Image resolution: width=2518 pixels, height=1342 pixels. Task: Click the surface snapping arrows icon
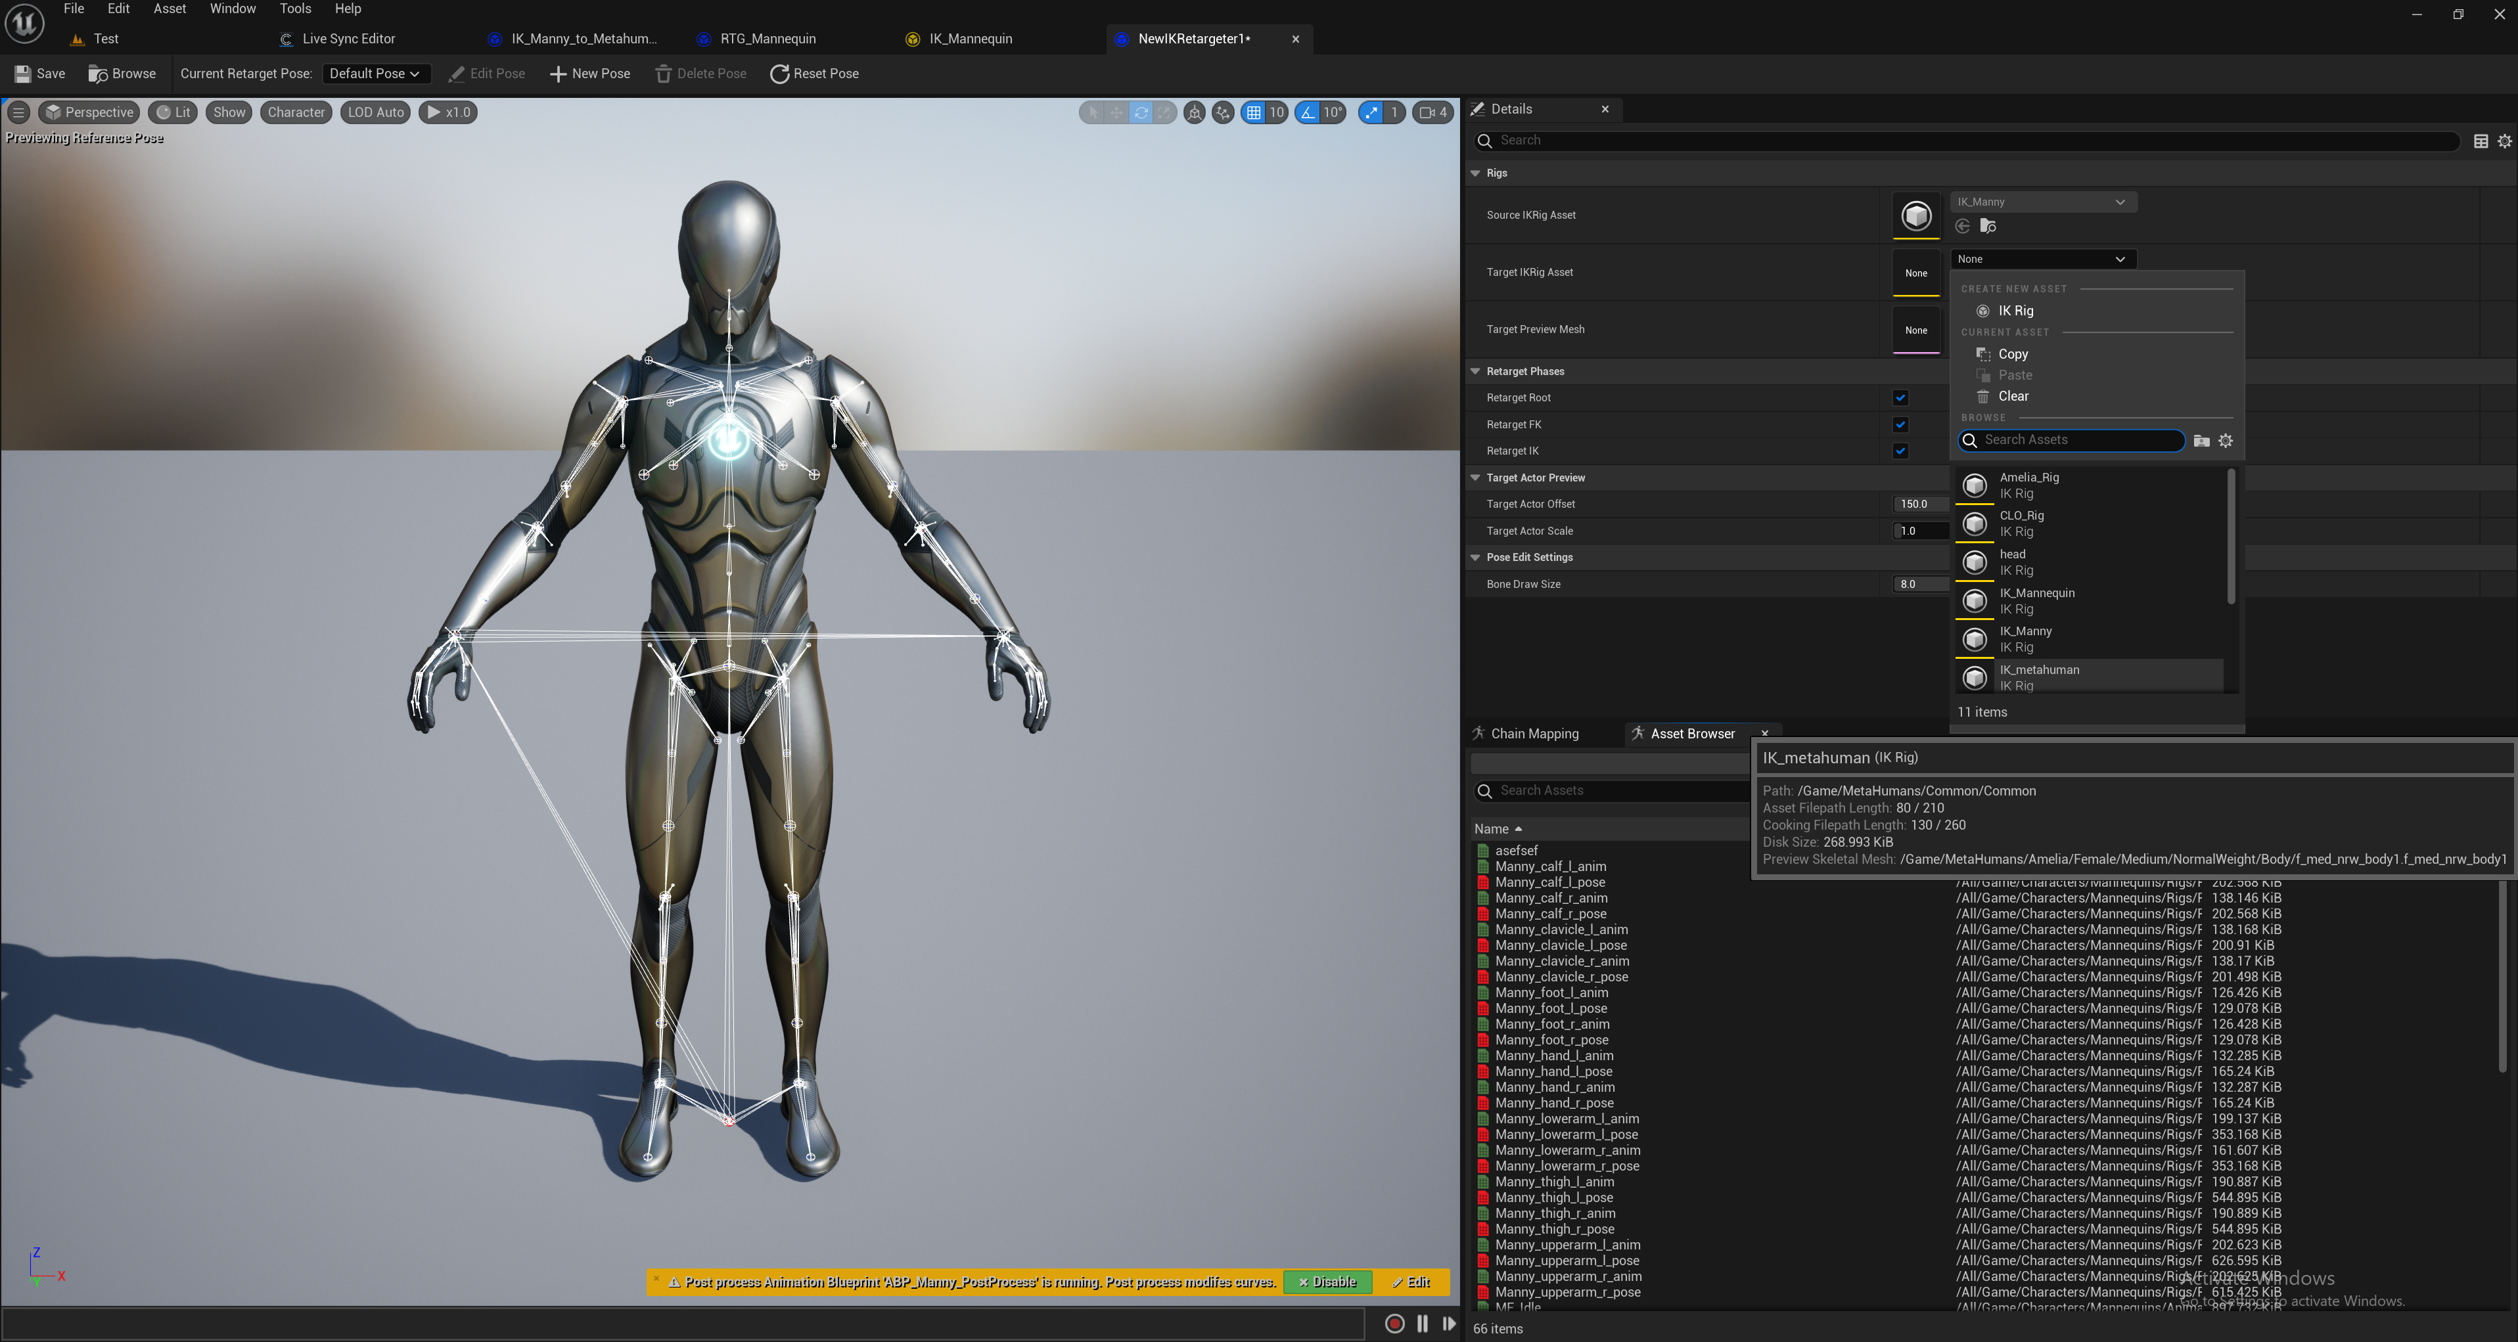(1223, 112)
